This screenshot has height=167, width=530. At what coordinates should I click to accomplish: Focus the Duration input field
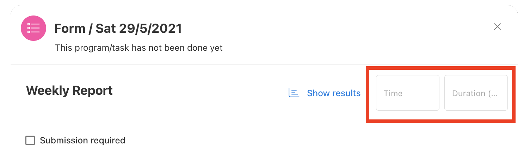(476, 93)
